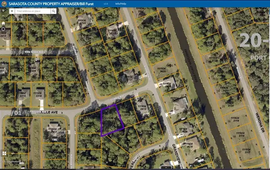Screen dimensions: 270x170
Task: Focus the Find address or place field
Action: tap(33, 11)
